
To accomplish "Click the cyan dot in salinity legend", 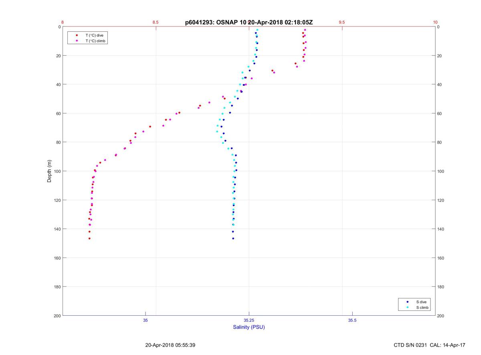I will (x=408, y=308).
